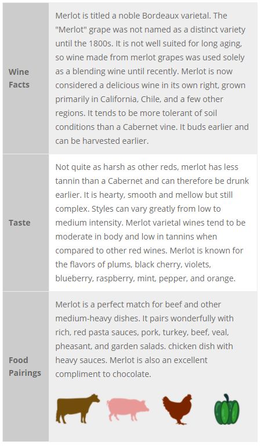Click the Taste row header

[19, 223]
